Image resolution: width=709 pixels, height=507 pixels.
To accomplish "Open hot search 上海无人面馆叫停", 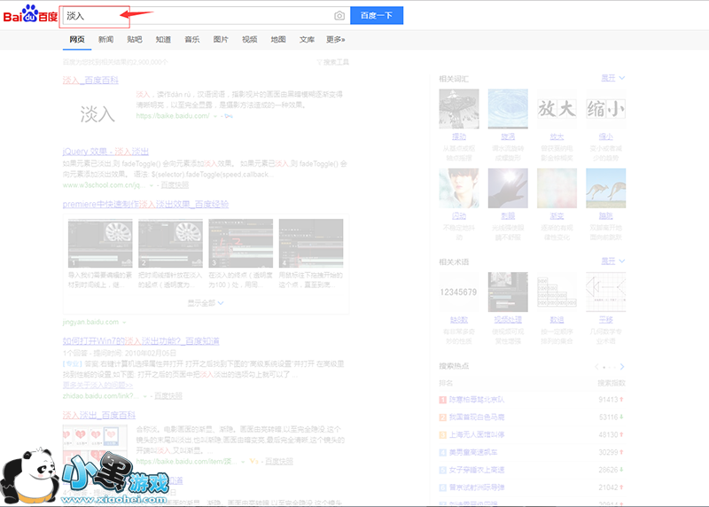I will click(476, 434).
